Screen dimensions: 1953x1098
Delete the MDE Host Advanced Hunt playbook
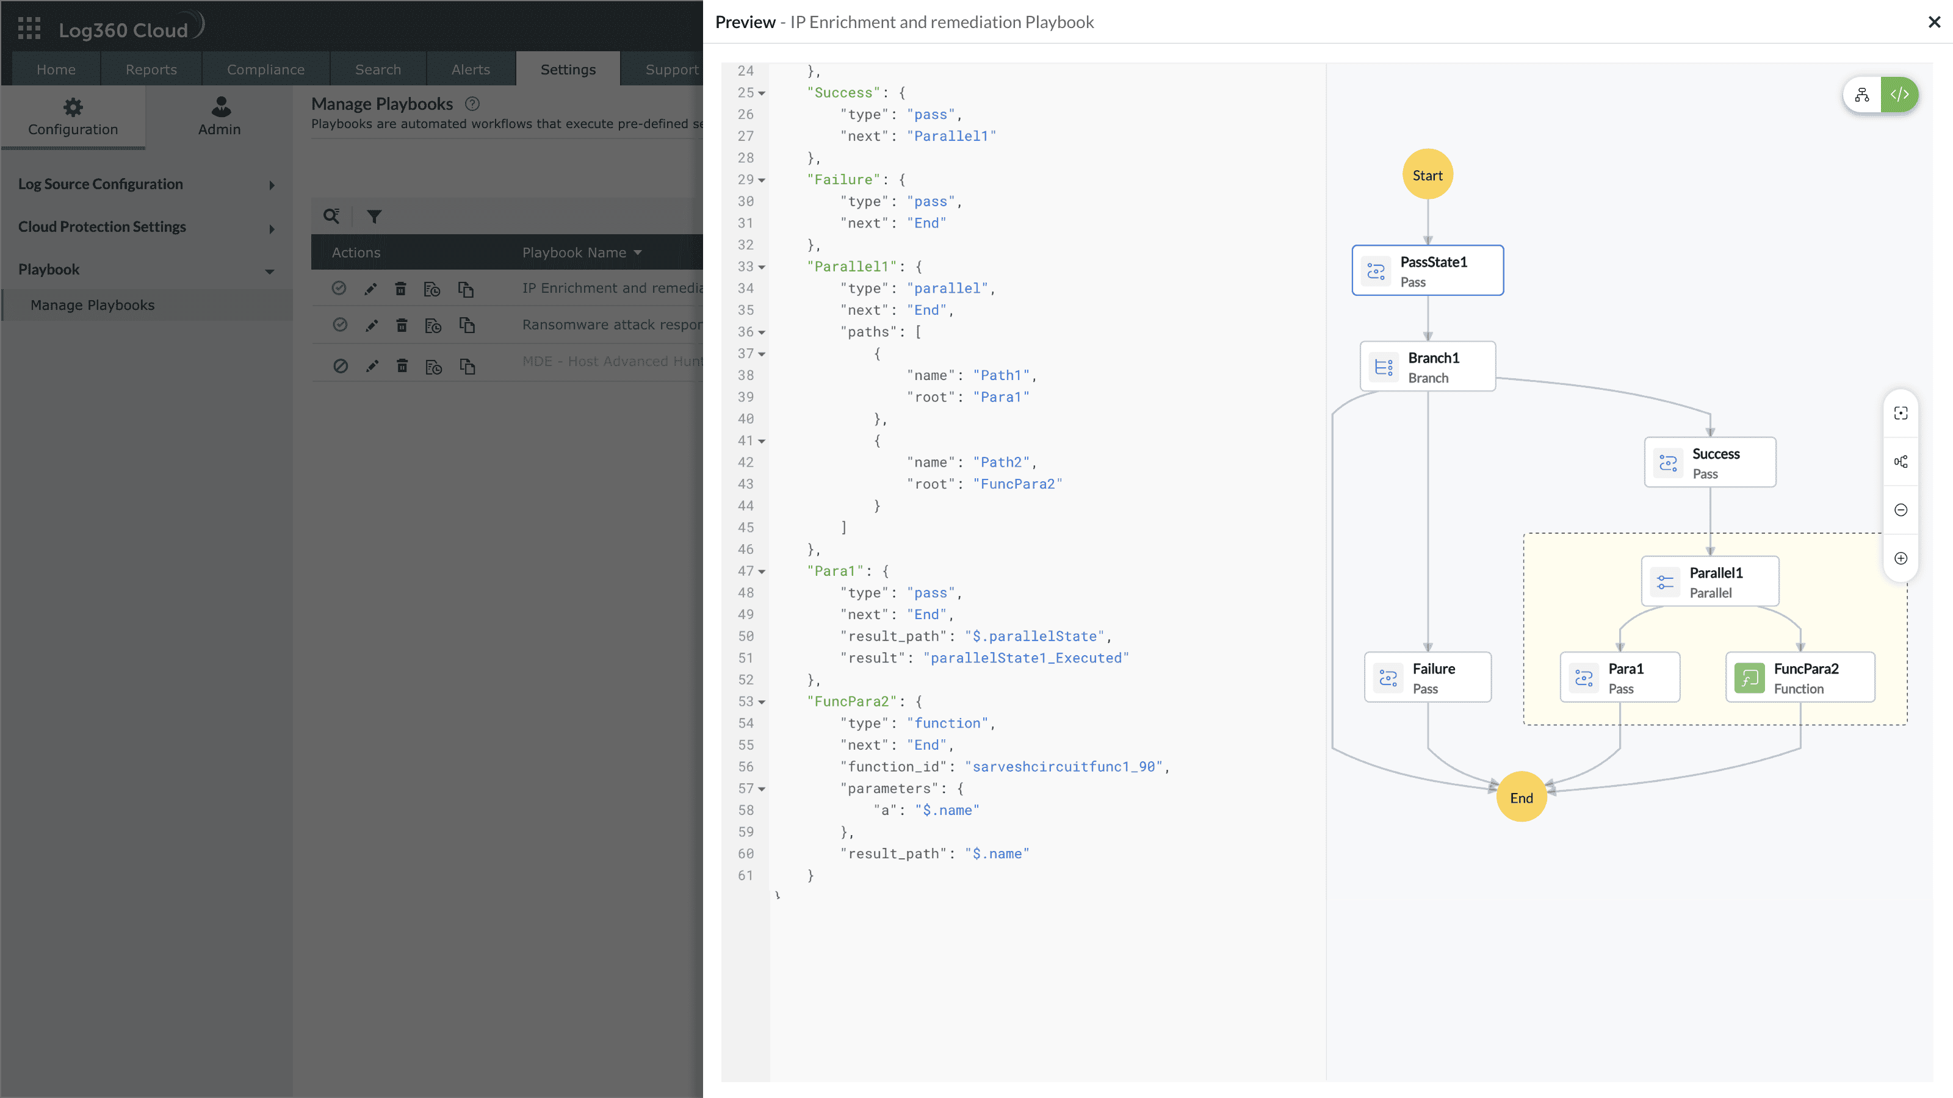[x=403, y=366]
